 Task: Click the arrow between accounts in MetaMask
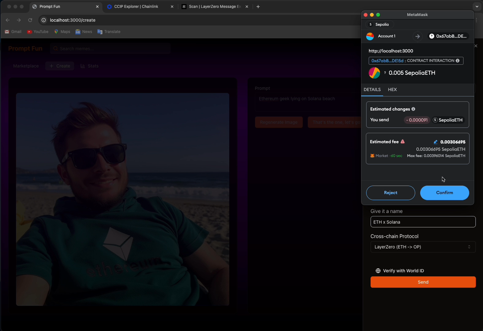[x=417, y=36]
